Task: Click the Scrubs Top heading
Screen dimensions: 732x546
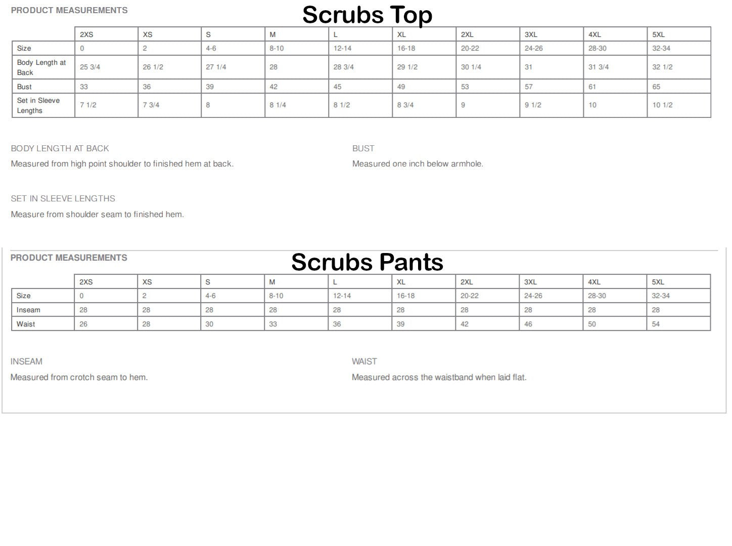Action: coord(367,15)
